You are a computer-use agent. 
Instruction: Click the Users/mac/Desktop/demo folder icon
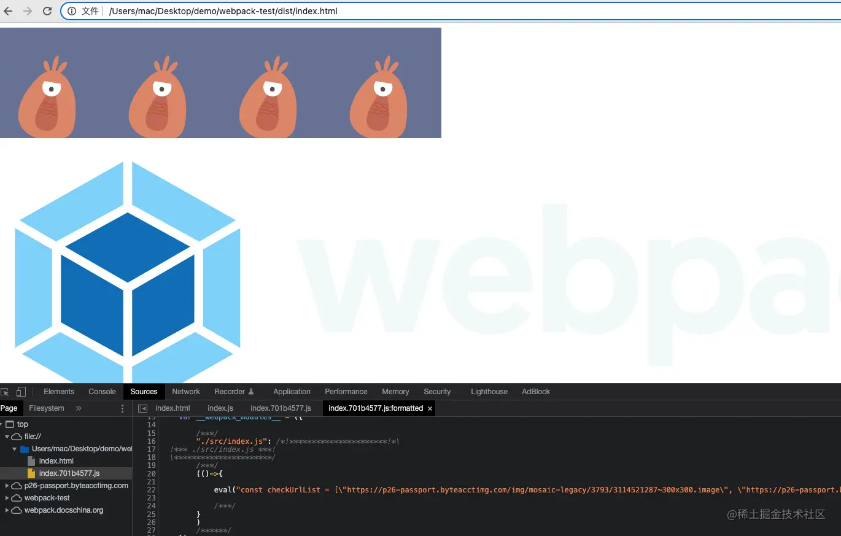tap(25, 449)
